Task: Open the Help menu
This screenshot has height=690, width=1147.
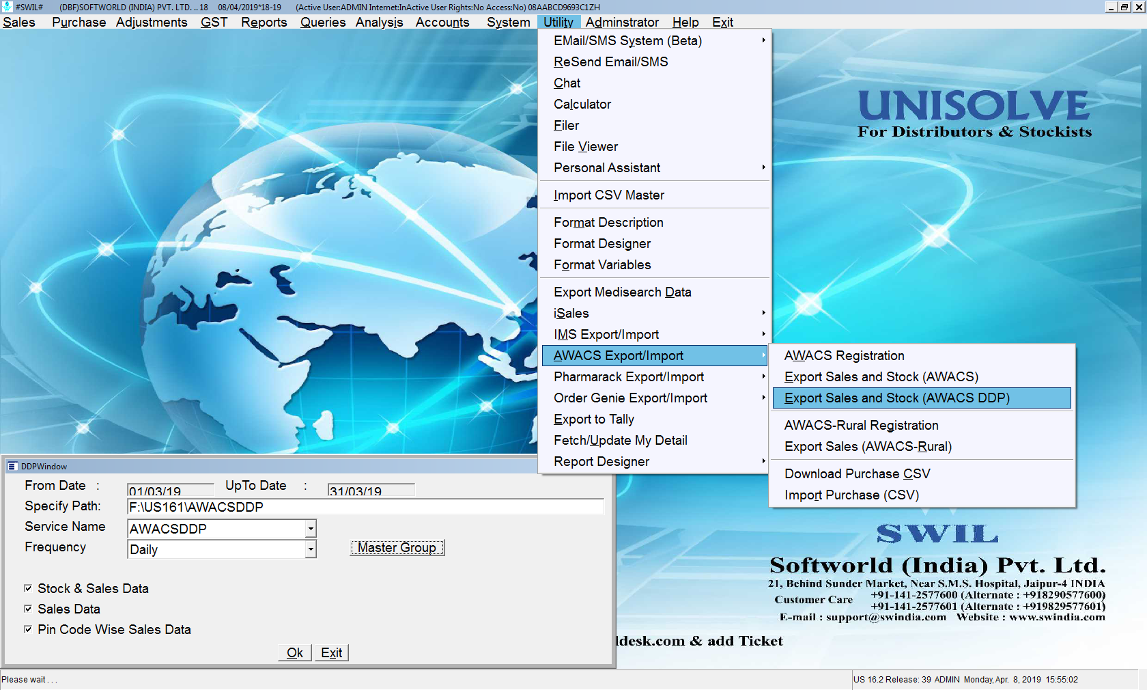Action: [x=685, y=22]
